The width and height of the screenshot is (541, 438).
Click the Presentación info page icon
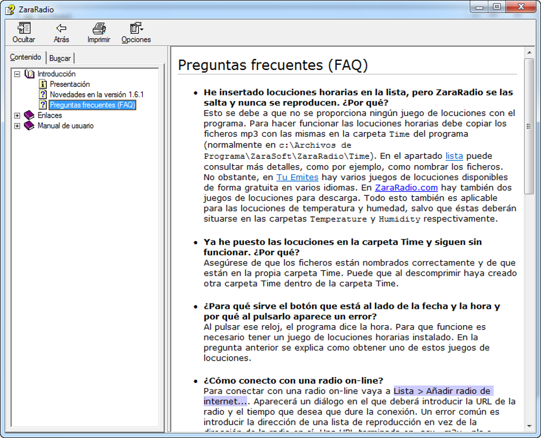pos(43,84)
